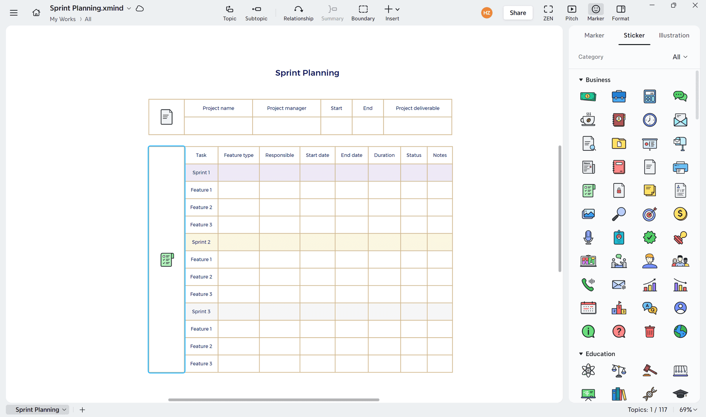Image resolution: width=706 pixels, height=417 pixels.
Task: Click the Share button
Action: pos(518,13)
